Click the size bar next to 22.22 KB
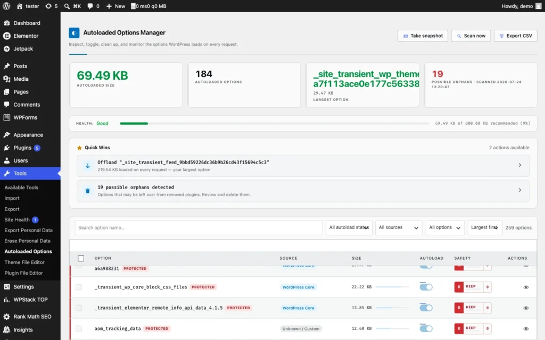 click(x=392, y=287)
